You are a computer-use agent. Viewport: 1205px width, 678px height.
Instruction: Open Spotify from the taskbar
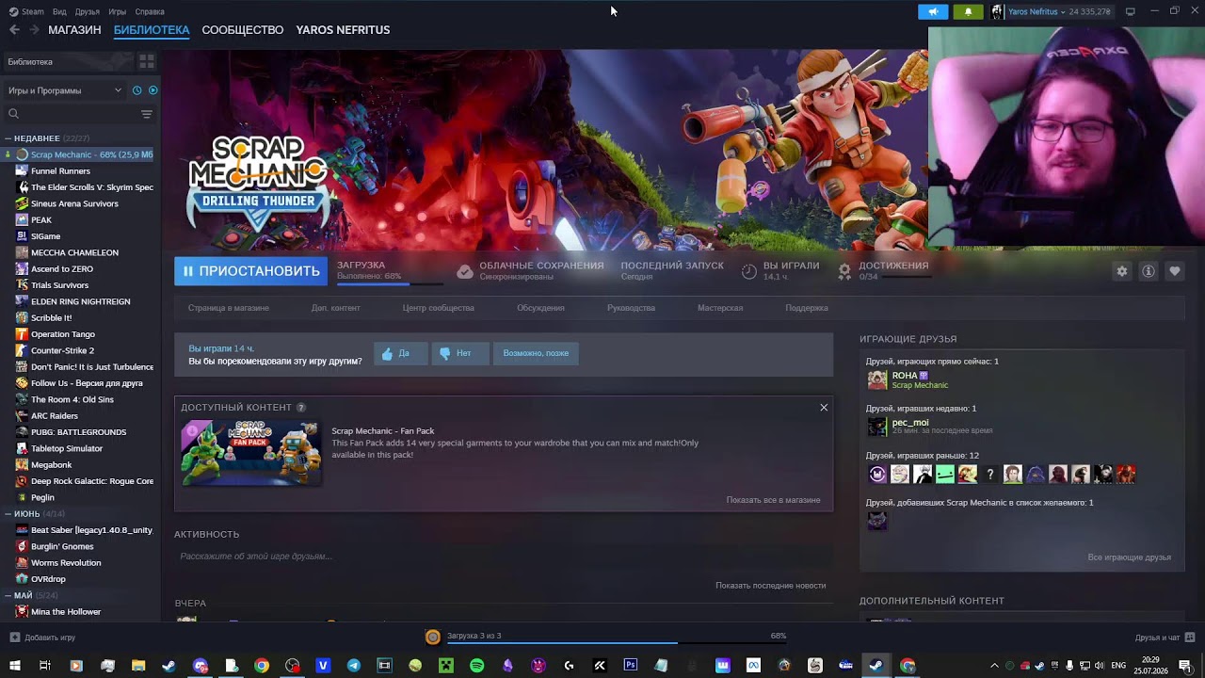tap(476, 666)
